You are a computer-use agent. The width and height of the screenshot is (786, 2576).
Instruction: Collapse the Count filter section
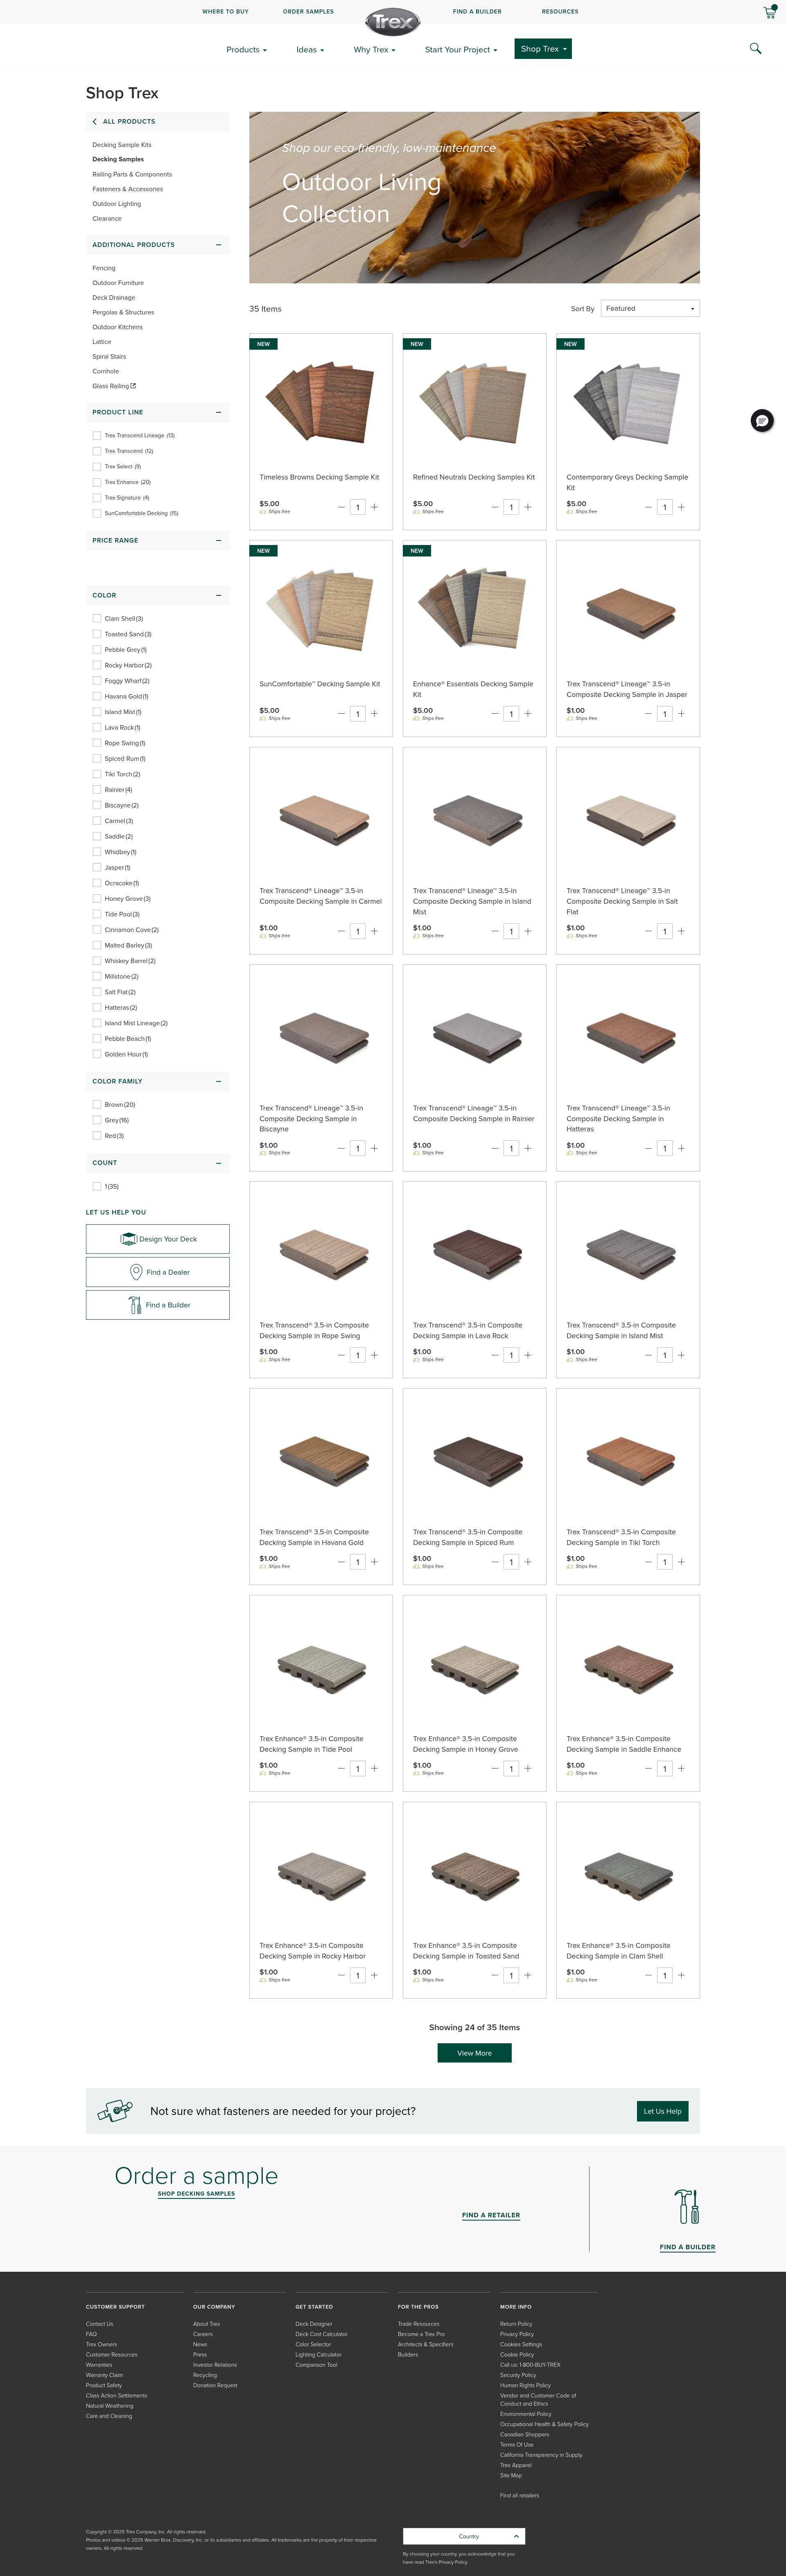click(218, 1163)
